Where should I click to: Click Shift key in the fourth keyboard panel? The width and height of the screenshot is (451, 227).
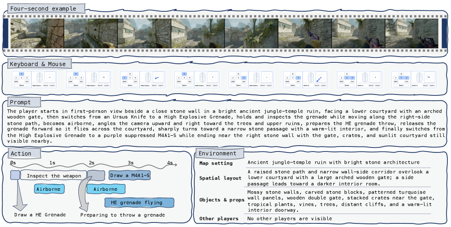click(179, 81)
